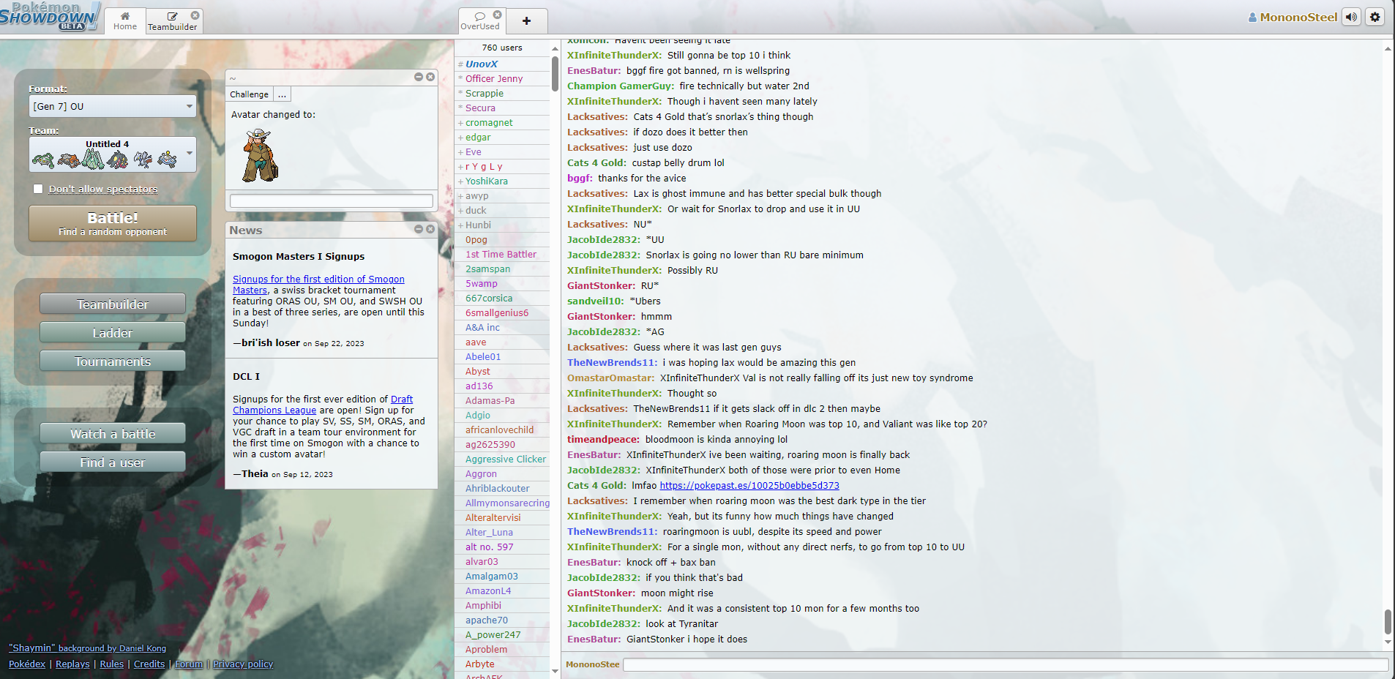Open the Forum footer link

coord(189,664)
